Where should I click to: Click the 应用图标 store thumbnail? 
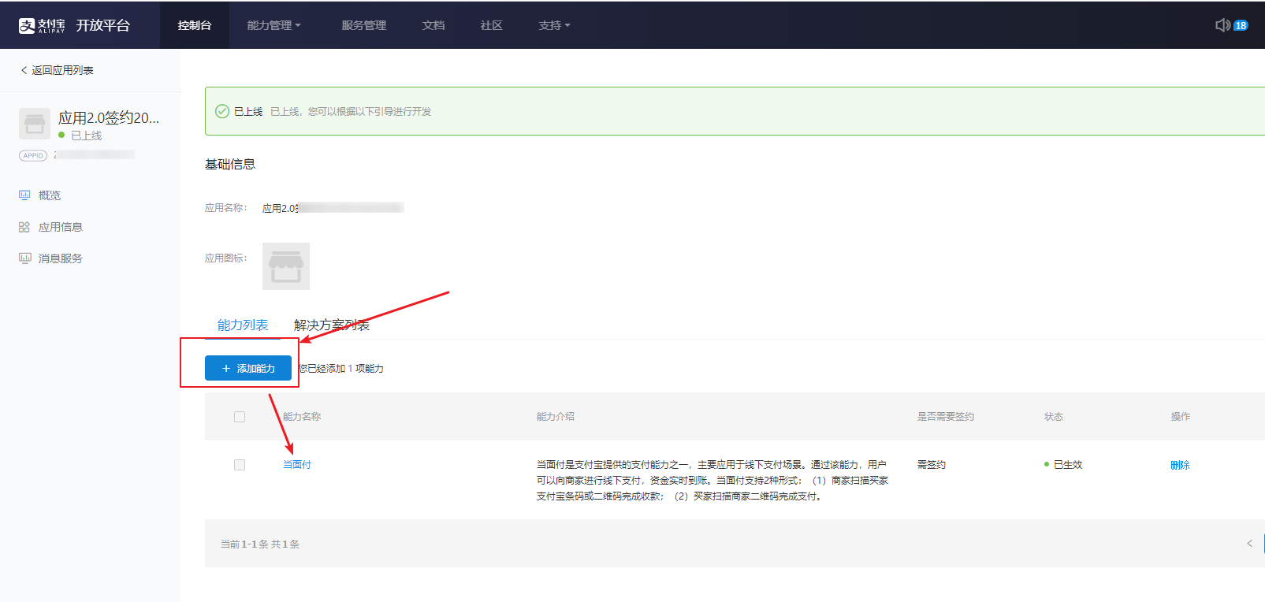coord(286,266)
